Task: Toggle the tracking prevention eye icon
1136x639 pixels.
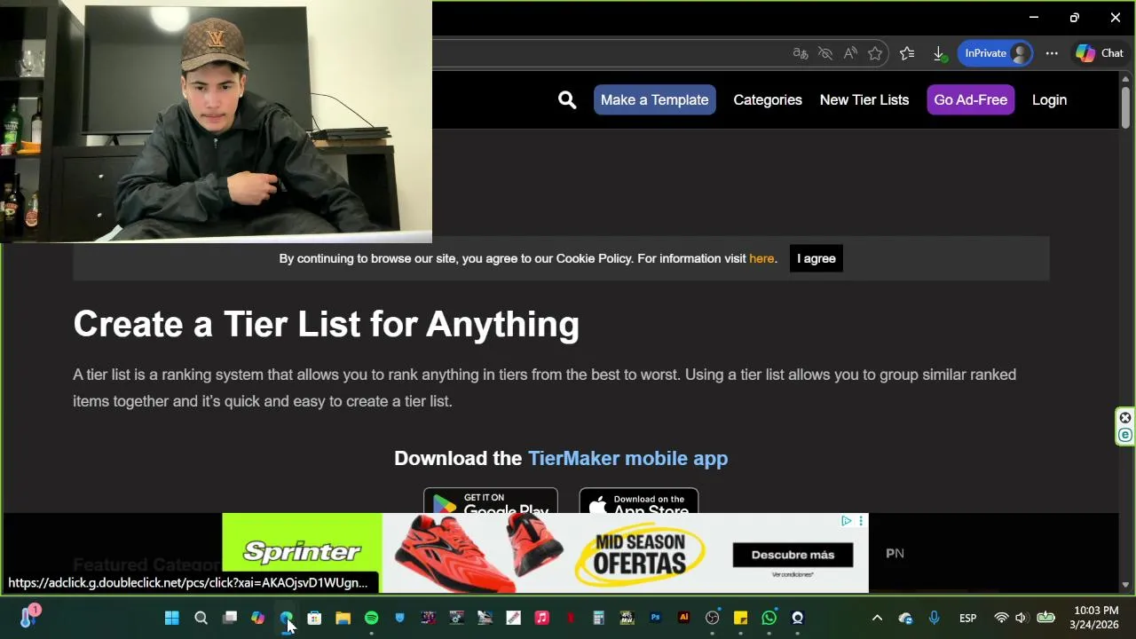Action: coord(825,53)
